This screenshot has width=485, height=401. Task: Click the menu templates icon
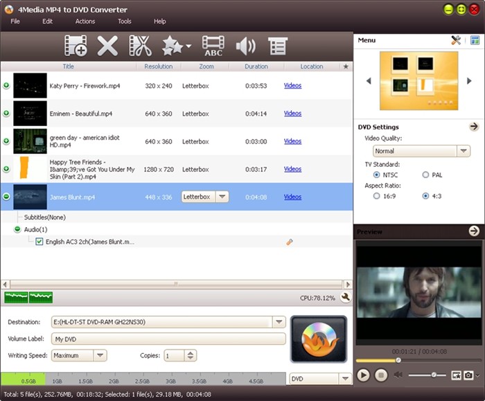click(475, 40)
